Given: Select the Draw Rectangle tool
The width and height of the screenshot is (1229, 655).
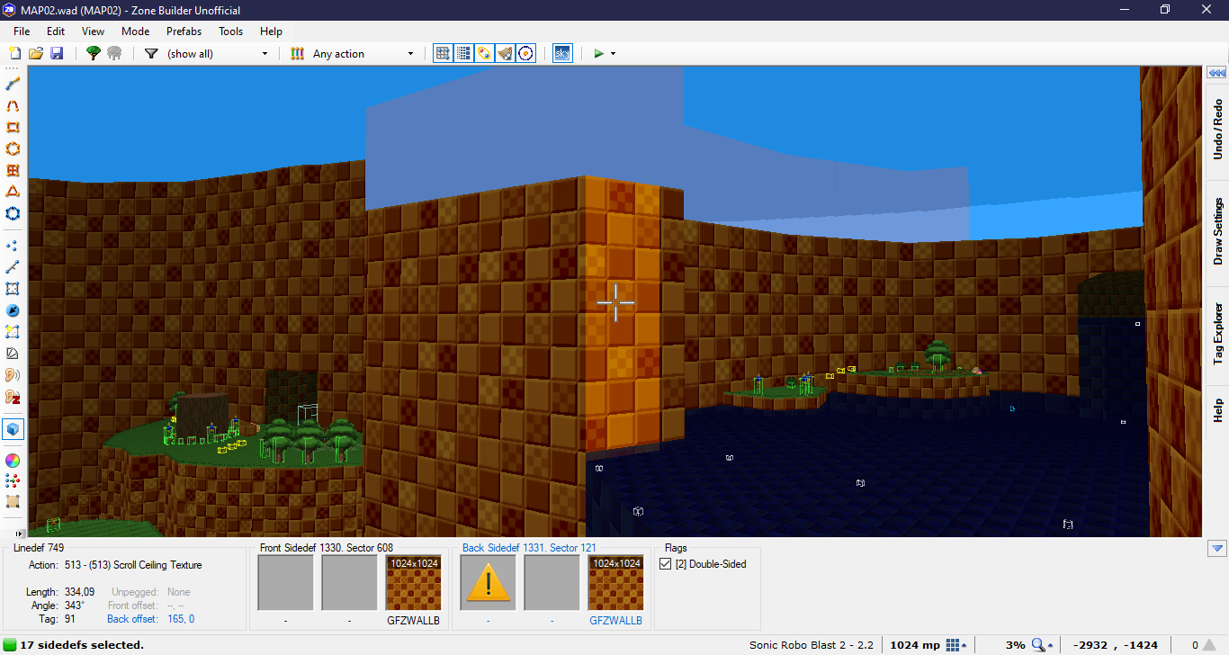Looking at the screenshot, I should [x=13, y=127].
